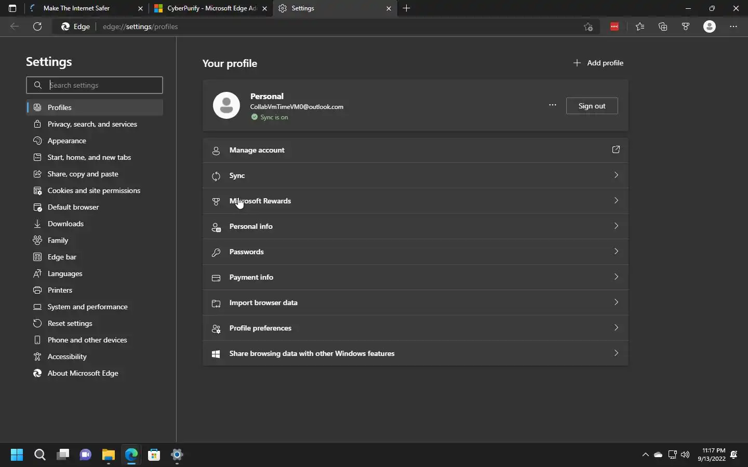
Task: Open the Downloads settings section
Action: pyautogui.click(x=95, y=224)
